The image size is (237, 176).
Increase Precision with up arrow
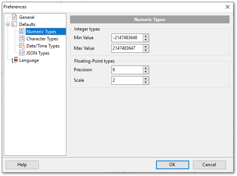coord(145,68)
